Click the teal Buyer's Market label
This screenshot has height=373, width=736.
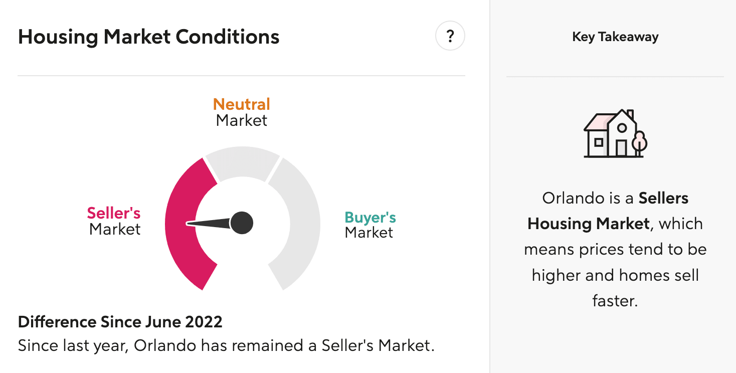[370, 225]
